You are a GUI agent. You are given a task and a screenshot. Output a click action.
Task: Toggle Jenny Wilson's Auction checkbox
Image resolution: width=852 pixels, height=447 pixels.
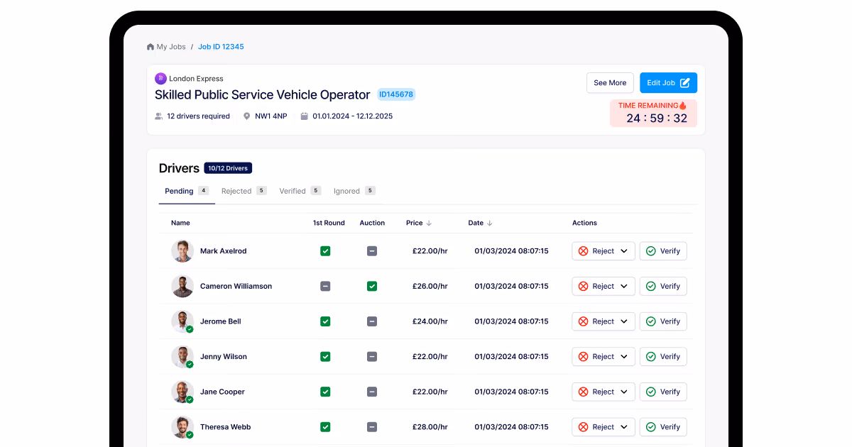point(372,357)
